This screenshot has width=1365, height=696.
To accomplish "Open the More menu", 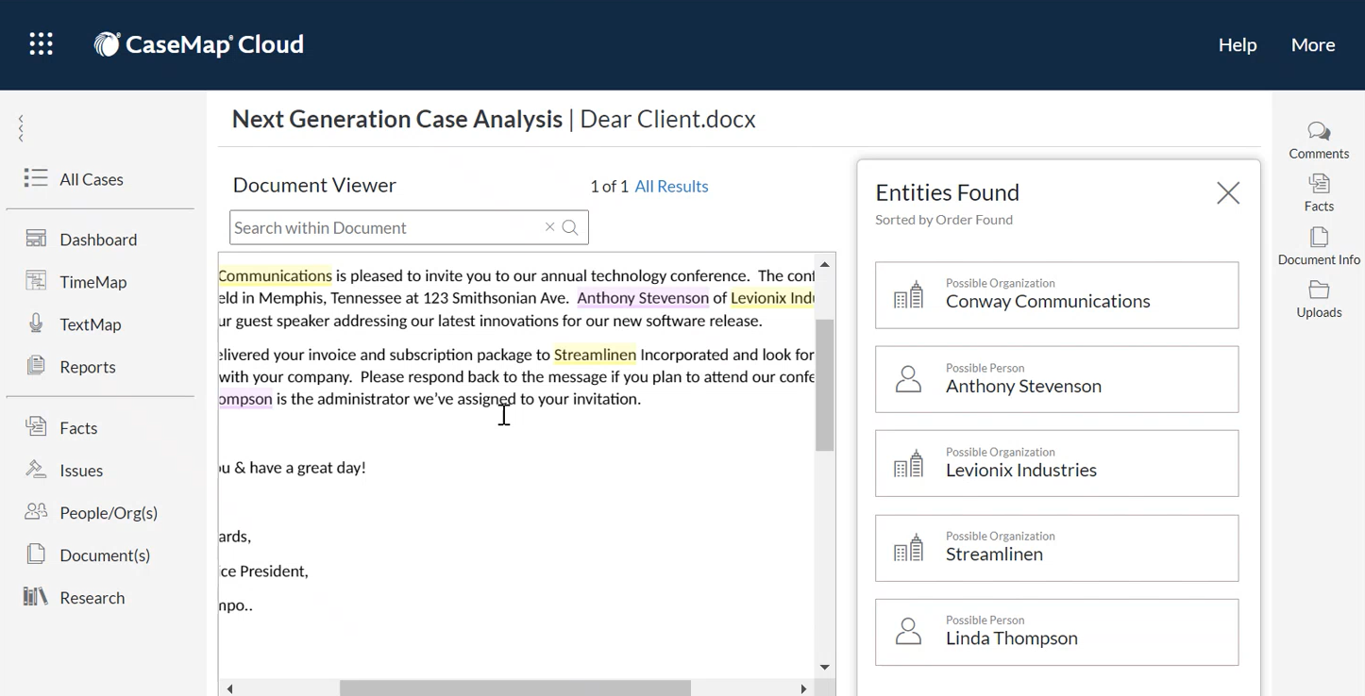I will [x=1313, y=44].
